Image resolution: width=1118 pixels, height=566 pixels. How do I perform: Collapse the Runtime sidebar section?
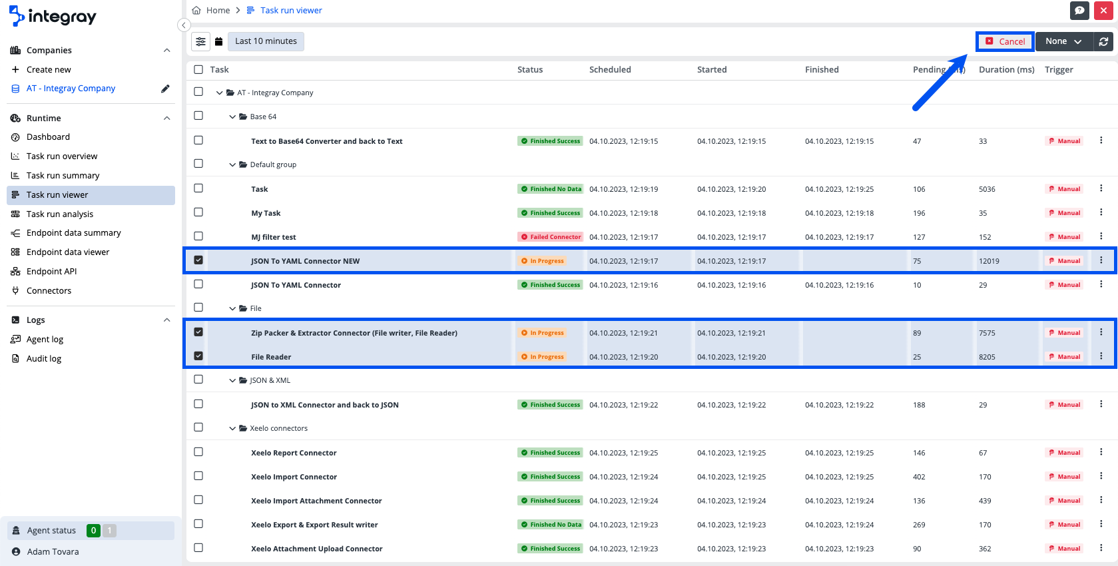pyautogui.click(x=166, y=118)
